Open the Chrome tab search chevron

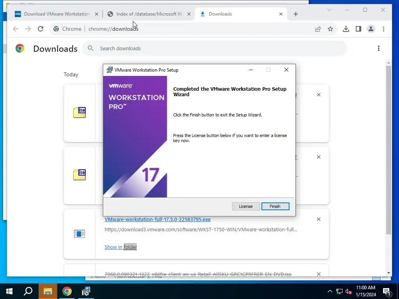tap(329, 10)
